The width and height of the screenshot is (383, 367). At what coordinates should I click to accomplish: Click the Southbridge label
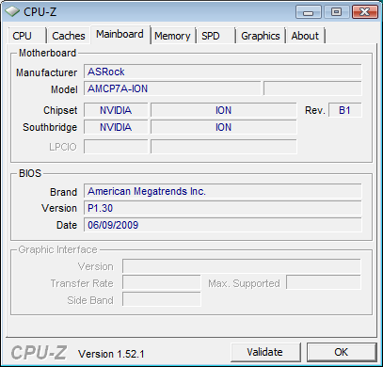(50, 127)
